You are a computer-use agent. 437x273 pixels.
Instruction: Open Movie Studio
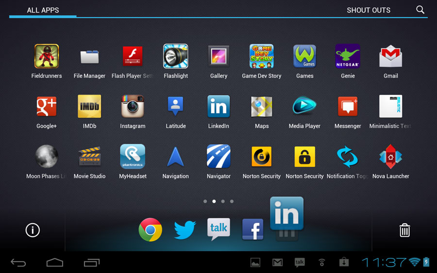point(89,157)
